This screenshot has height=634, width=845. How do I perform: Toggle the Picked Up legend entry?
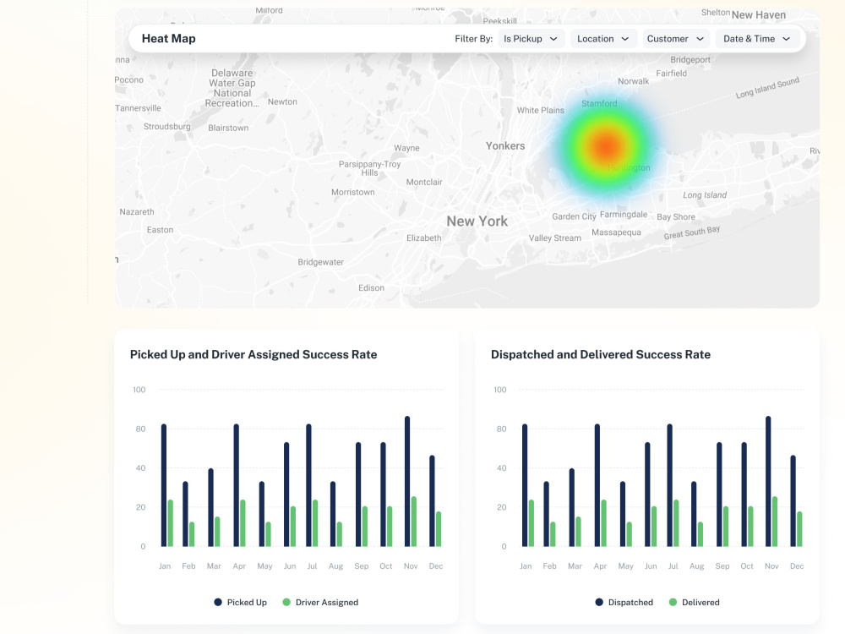click(x=240, y=602)
